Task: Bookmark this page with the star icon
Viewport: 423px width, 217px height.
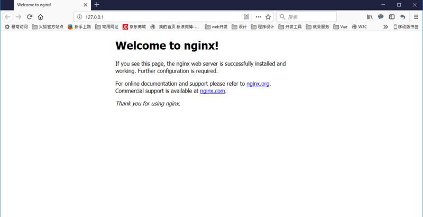Action: click(x=268, y=17)
